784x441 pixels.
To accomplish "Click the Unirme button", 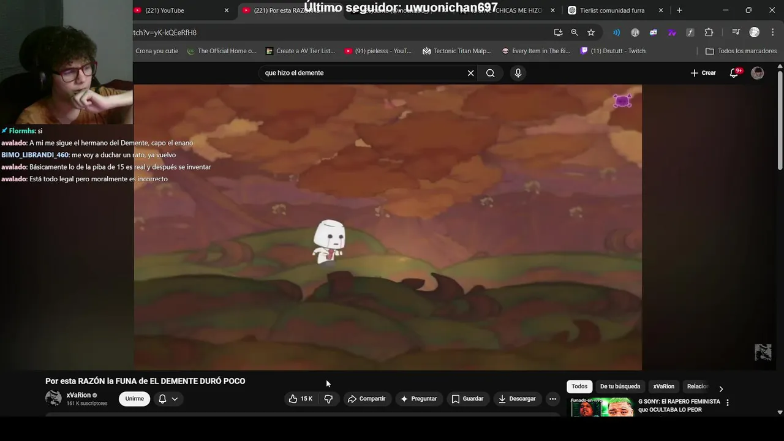I will click(135, 399).
